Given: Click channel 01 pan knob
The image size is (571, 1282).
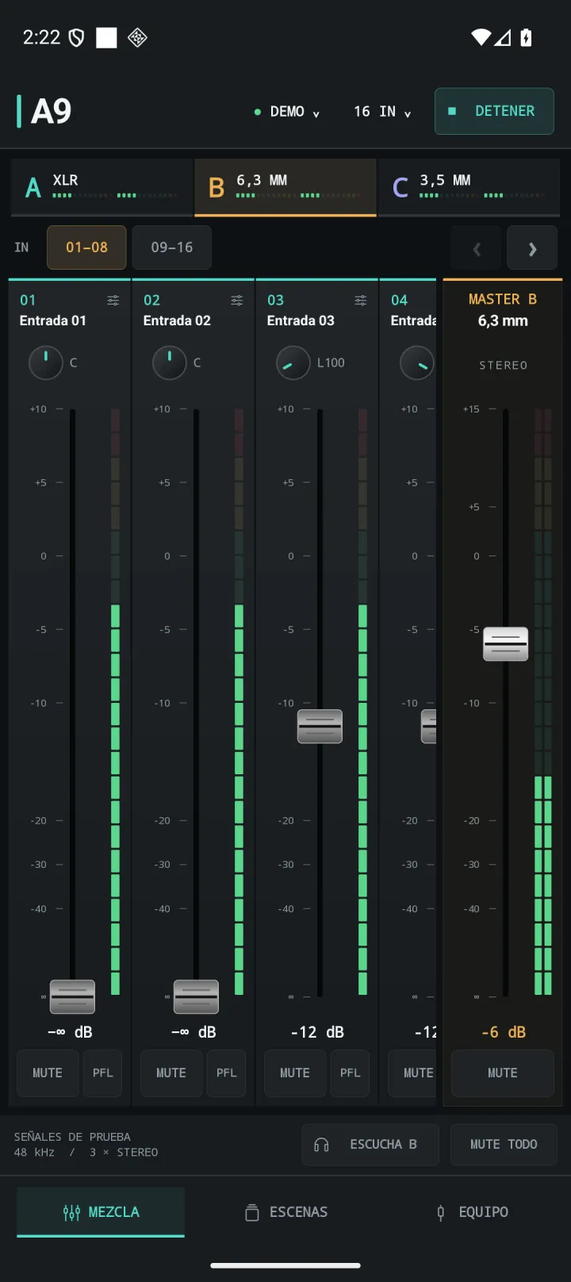Looking at the screenshot, I should coord(46,363).
